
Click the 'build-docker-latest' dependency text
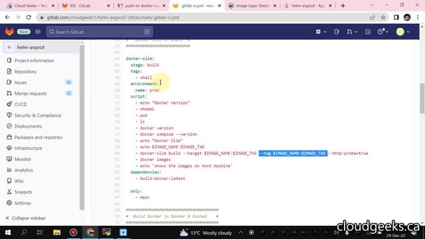pos(162,179)
